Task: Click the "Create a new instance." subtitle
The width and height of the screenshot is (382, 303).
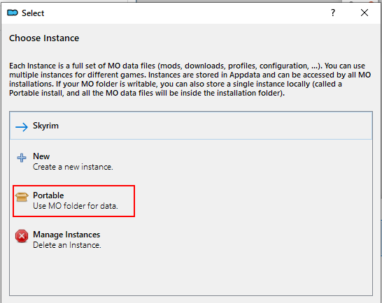Action: click(x=73, y=167)
